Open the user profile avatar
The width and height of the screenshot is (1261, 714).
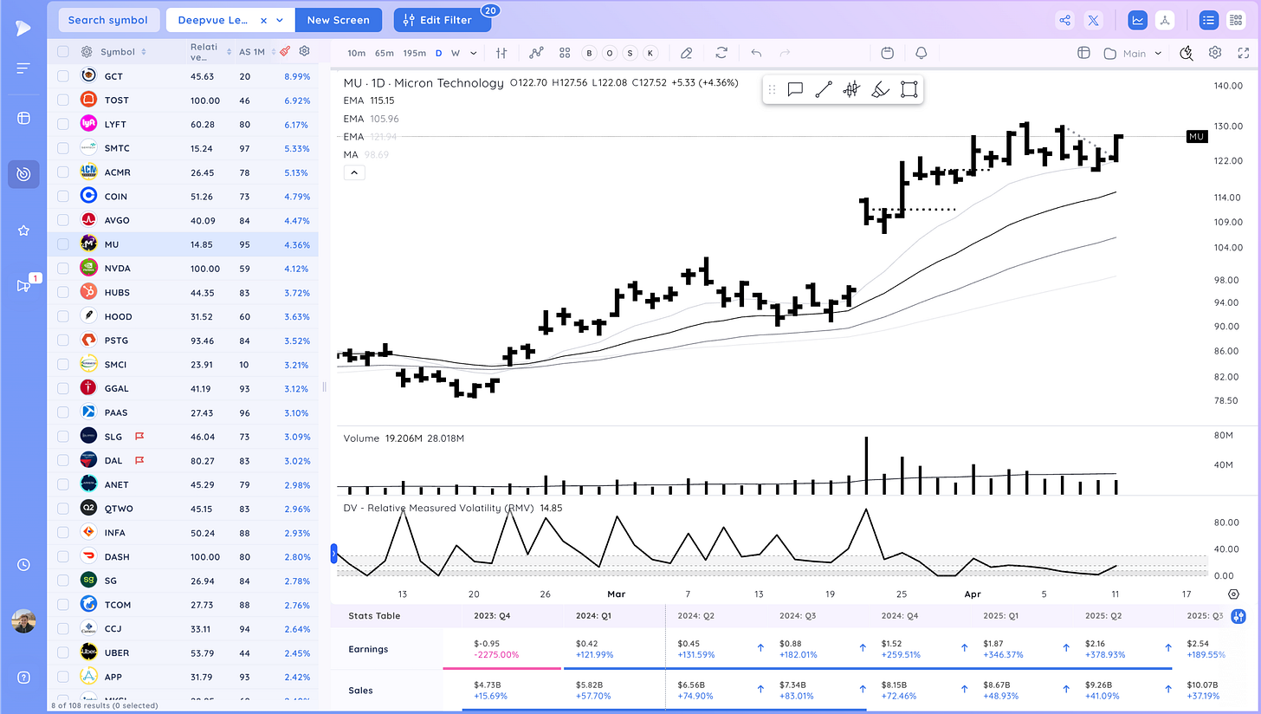23,621
